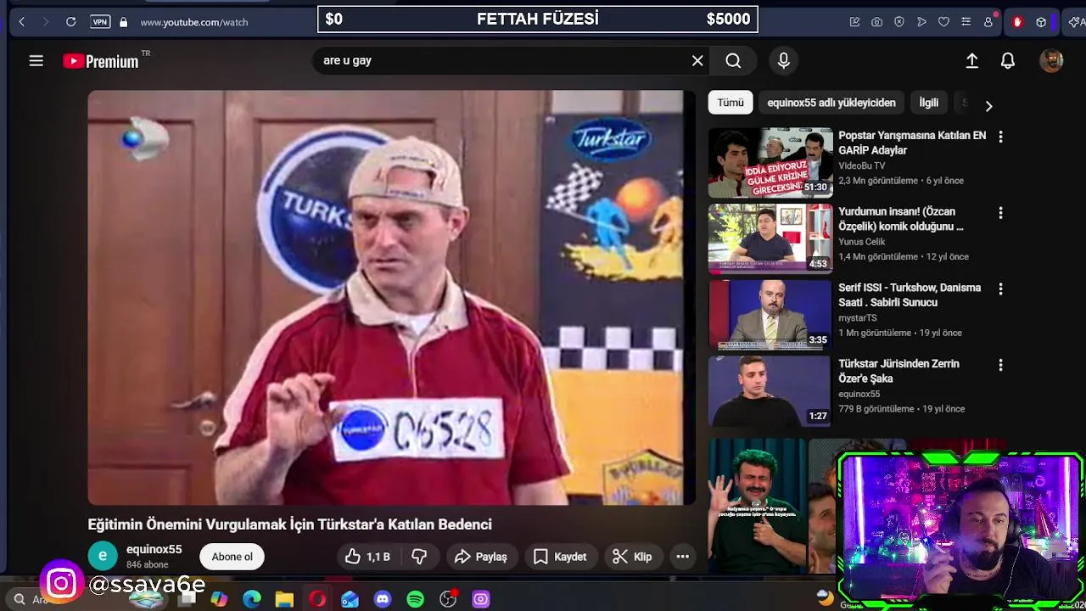Add page to bookmarks with the heart
Image resolution: width=1086 pixels, height=611 pixels.
pyautogui.click(x=943, y=22)
